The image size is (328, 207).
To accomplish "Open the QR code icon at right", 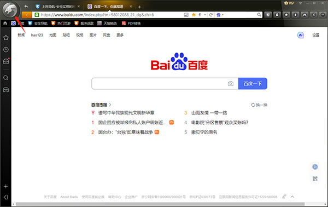I will (x=315, y=179).
